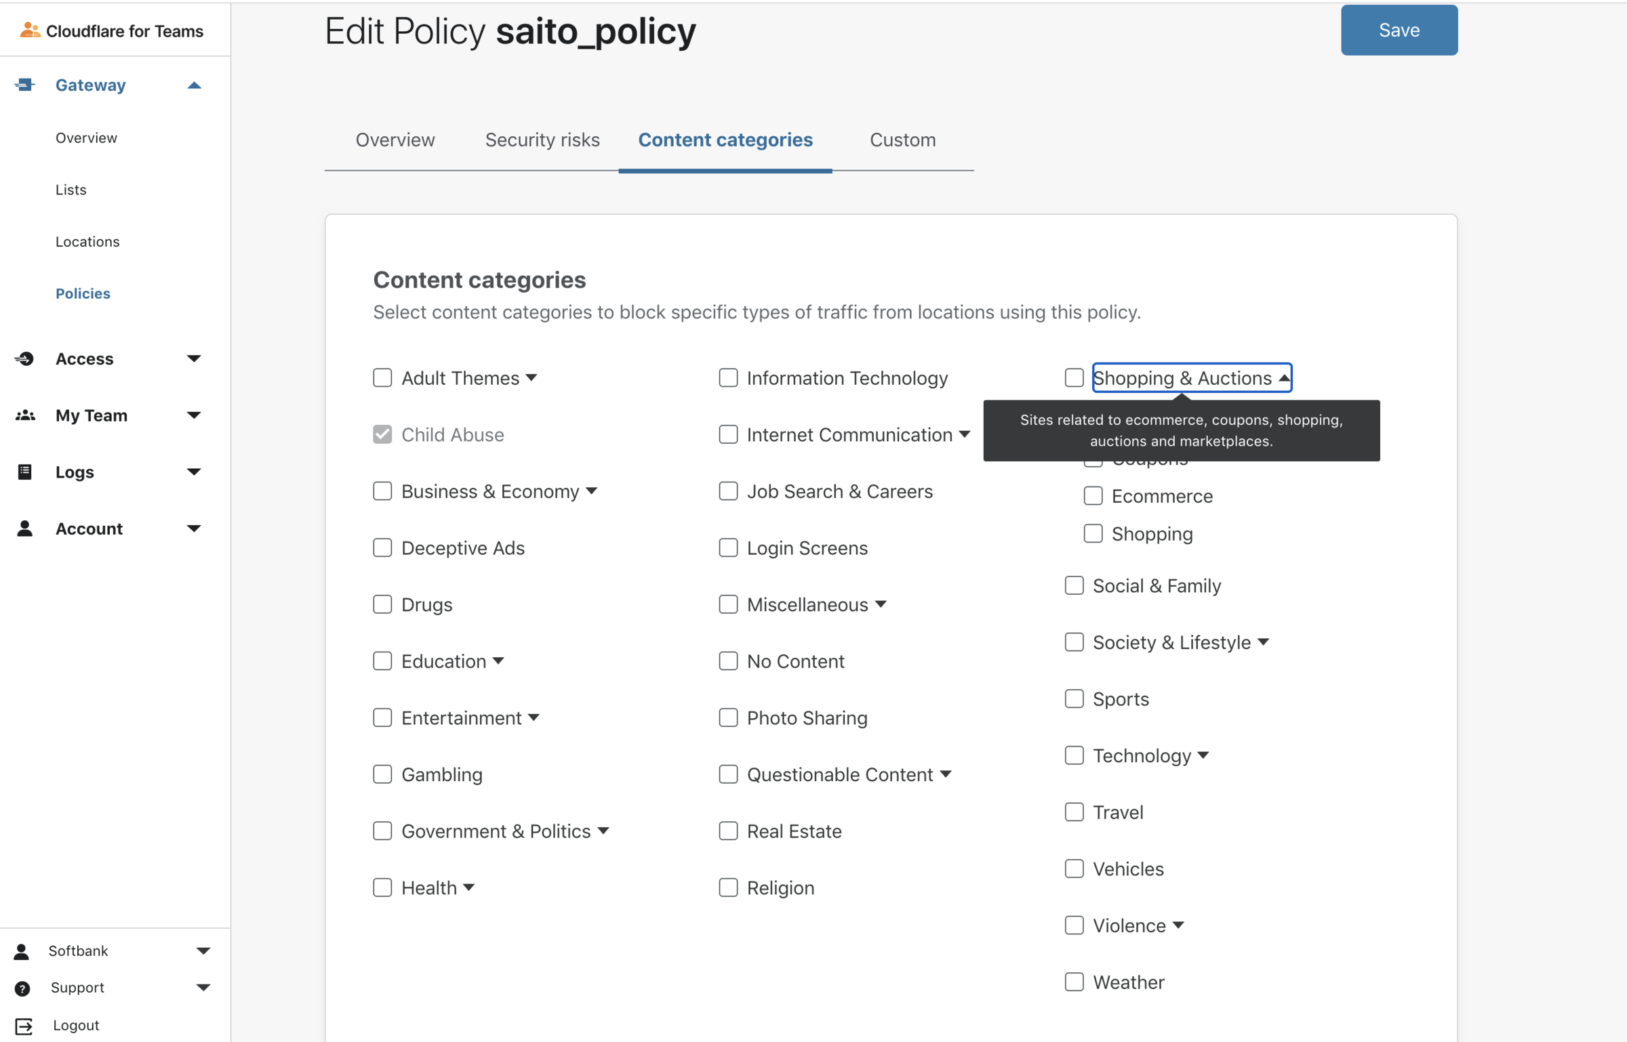Open the Softbank account dropdown
This screenshot has height=1042, width=1627.
[x=203, y=951]
